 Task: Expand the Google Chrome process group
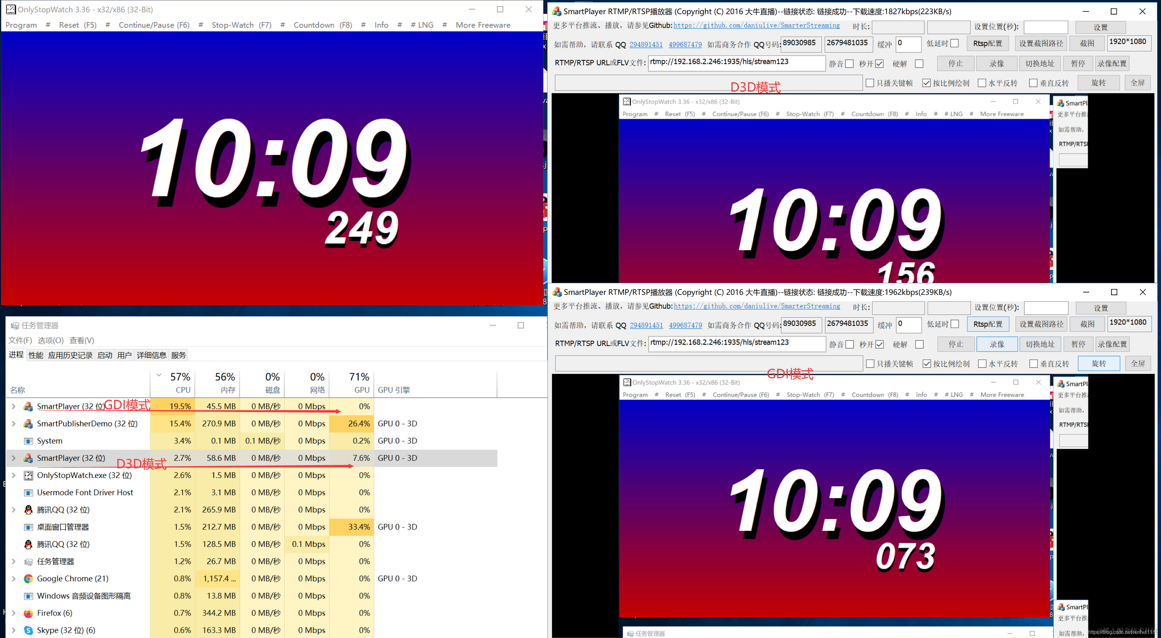[x=13, y=579]
